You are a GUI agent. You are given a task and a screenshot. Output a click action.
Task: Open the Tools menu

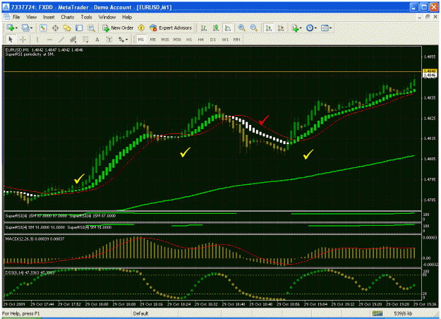pyautogui.click(x=86, y=17)
